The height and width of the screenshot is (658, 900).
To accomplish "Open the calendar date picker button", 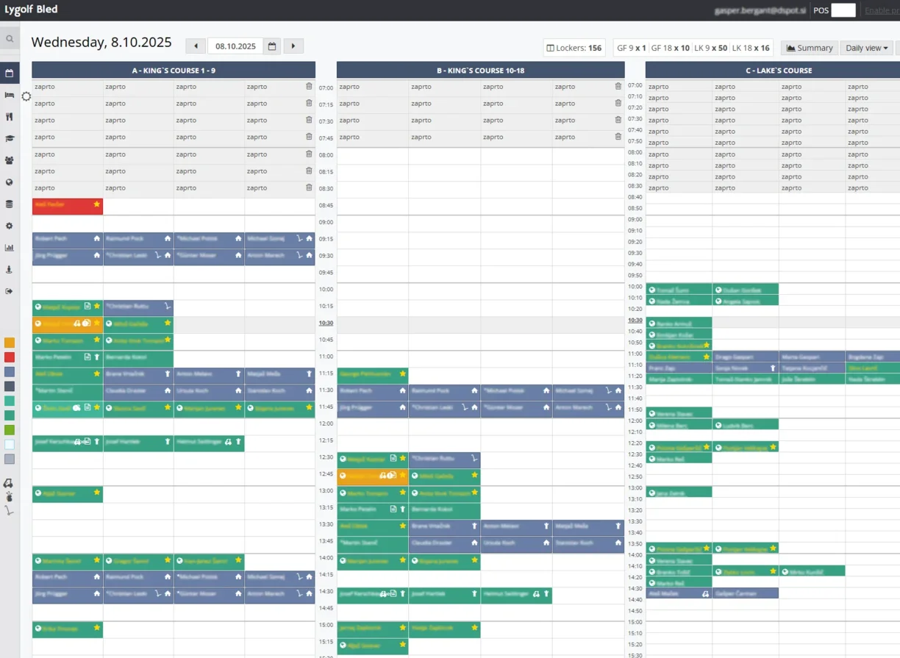I will pos(272,46).
